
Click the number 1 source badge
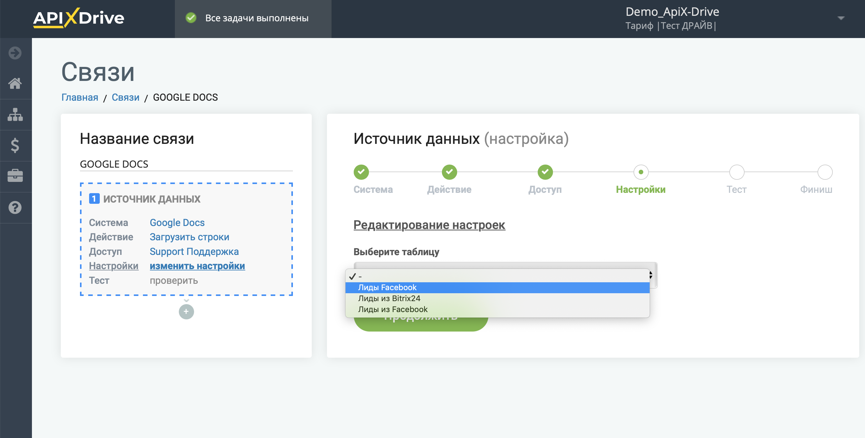[94, 199]
